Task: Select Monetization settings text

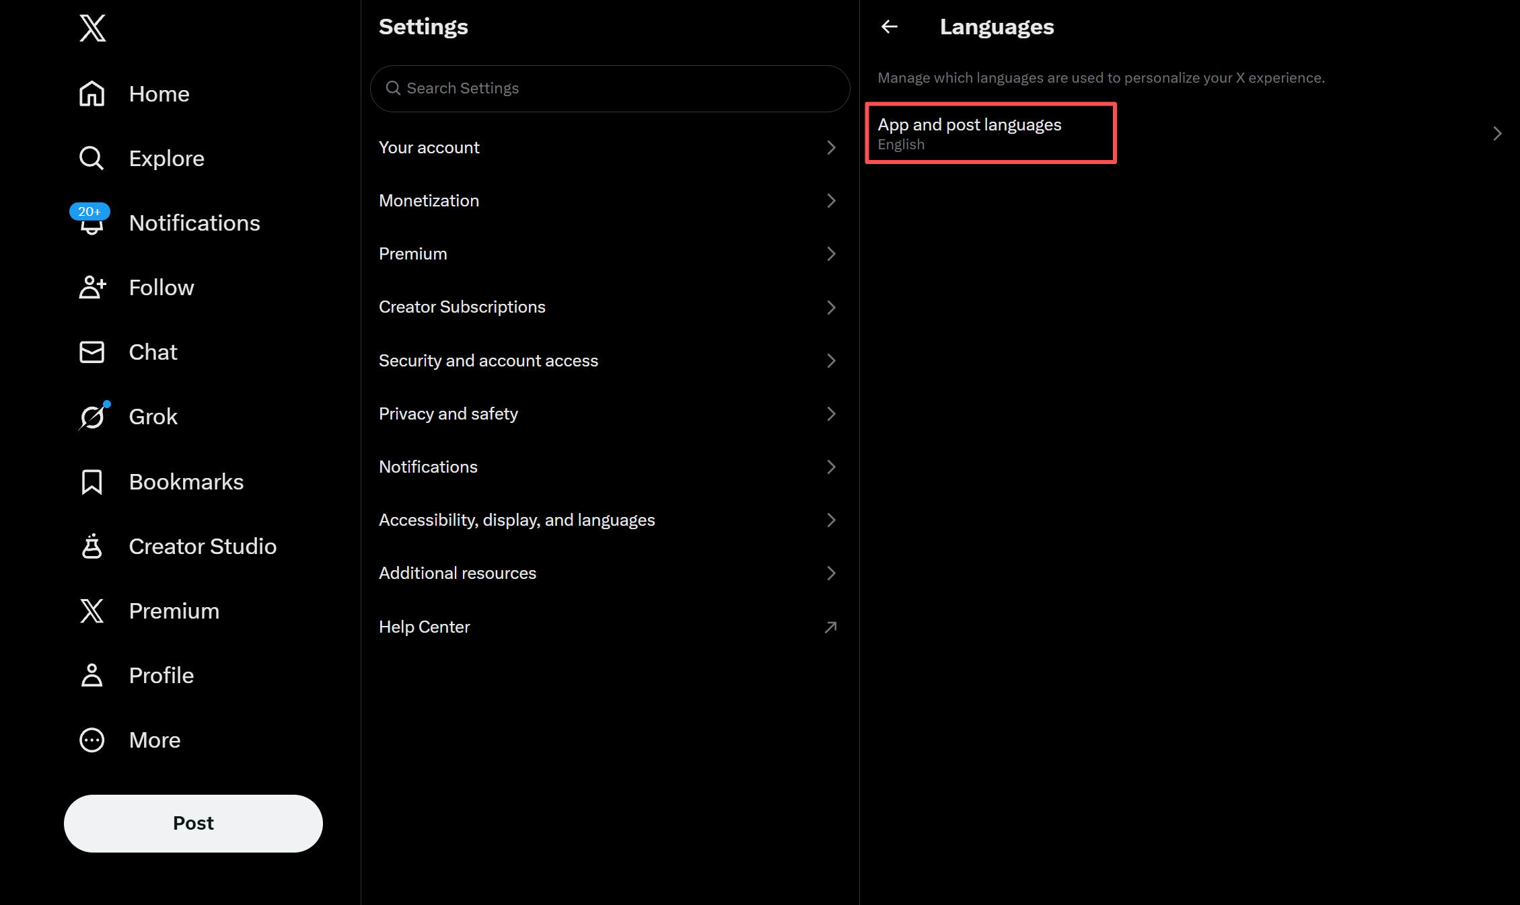Action: point(429,200)
